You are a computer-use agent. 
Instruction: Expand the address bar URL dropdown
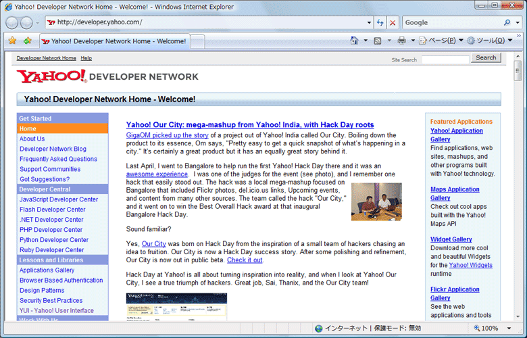pyautogui.click(x=369, y=22)
